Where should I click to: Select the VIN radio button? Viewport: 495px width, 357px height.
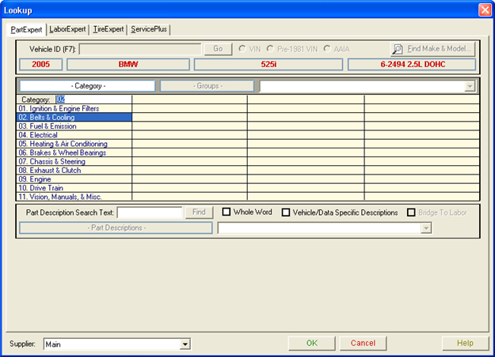[242, 49]
